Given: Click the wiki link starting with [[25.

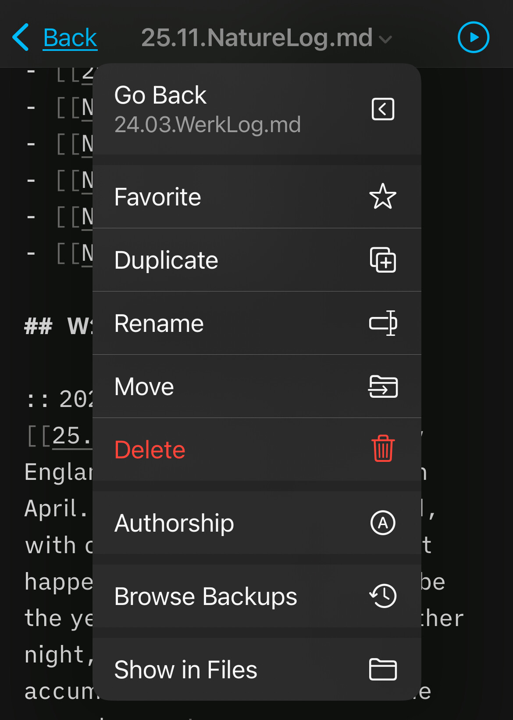Looking at the screenshot, I should 70,436.
